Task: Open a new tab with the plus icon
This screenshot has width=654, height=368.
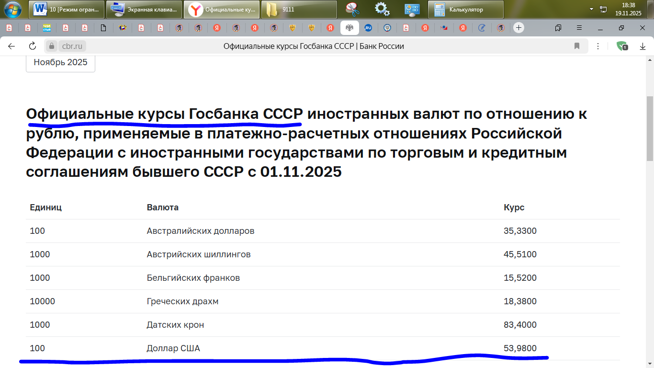Action: pyautogui.click(x=519, y=28)
